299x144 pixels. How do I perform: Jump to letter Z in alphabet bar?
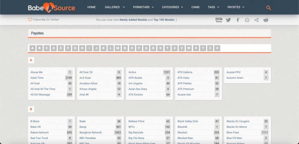point(210,48)
